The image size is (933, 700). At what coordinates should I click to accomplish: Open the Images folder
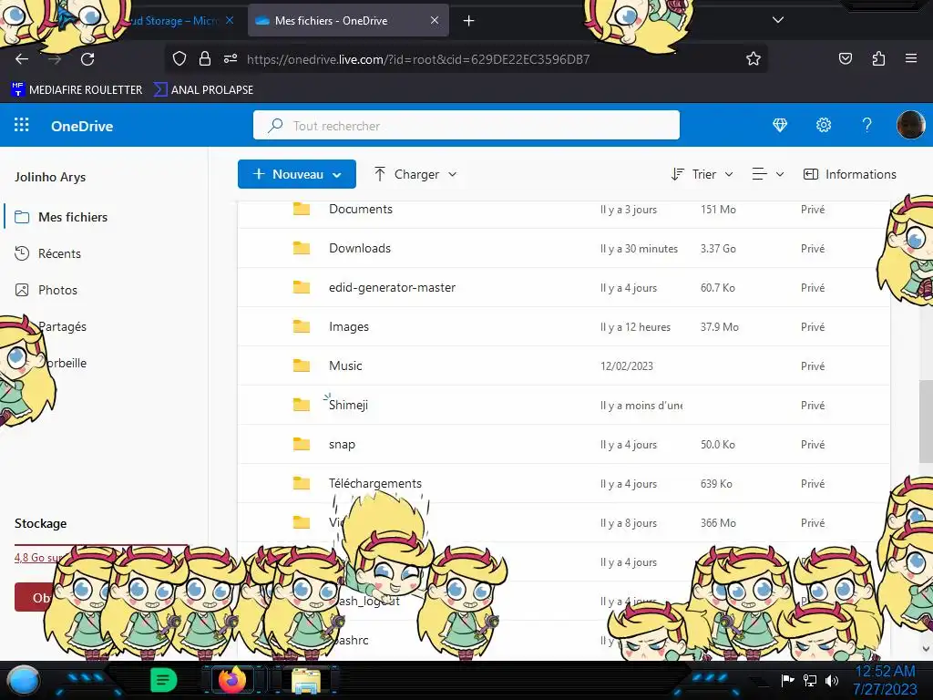pyautogui.click(x=349, y=326)
